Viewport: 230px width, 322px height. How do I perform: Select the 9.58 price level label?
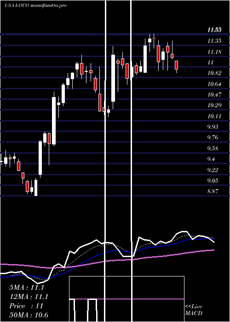tap(213, 148)
